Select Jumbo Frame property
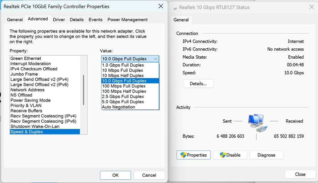This screenshot has width=318, height=183. (x=45, y=74)
